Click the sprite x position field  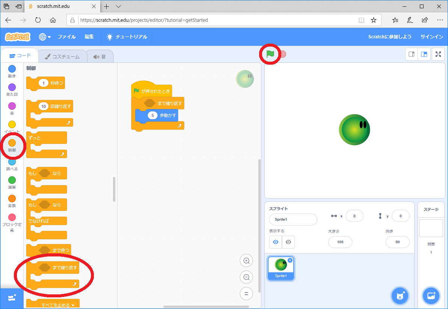354,216
